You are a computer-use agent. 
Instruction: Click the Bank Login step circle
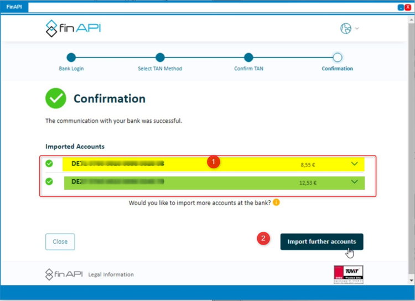pyautogui.click(x=71, y=57)
